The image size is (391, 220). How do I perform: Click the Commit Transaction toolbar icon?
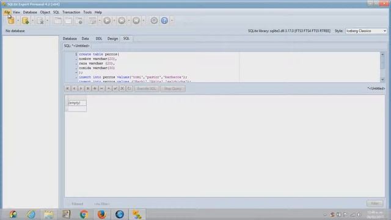[x=122, y=21]
